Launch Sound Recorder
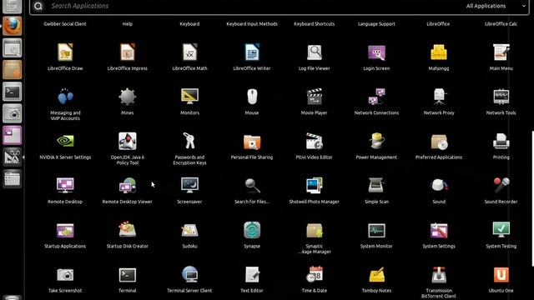 [x=501, y=186]
